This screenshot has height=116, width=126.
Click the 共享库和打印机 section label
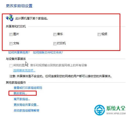tap(16, 26)
